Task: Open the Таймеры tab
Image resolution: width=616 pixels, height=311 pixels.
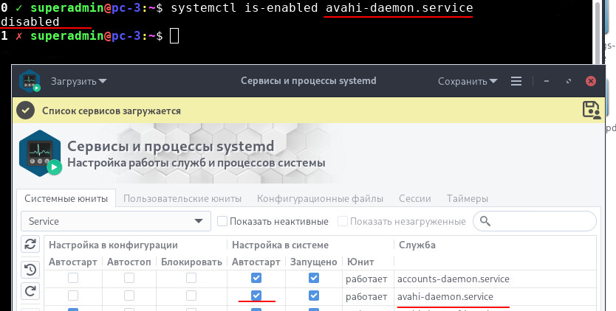Action: pos(468,198)
